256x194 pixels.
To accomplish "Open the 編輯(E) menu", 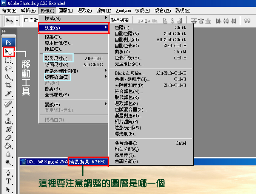I will [28, 11].
